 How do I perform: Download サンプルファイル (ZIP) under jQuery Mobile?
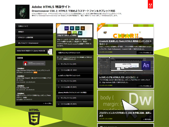(x=75, y=98)
